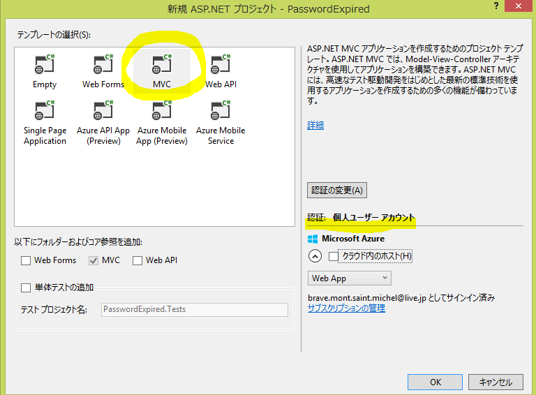Enable the Web API core reference checkbox

pyautogui.click(x=137, y=261)
